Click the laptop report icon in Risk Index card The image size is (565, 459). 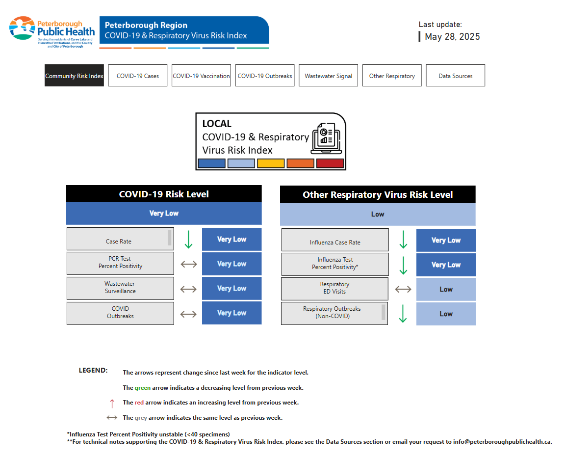pos(326,138)
